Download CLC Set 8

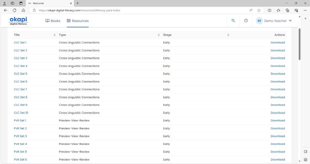point(278,97)
